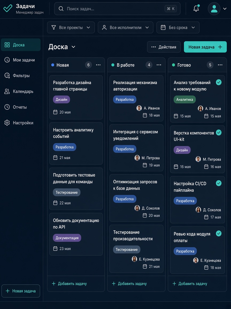The image size is (231, 309).
Task: Focus the Поиск задач search field
Action: (x=117, y=9)
